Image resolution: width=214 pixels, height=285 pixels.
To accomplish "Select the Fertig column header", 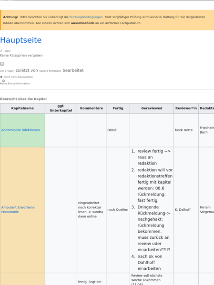I will (118, 108).
